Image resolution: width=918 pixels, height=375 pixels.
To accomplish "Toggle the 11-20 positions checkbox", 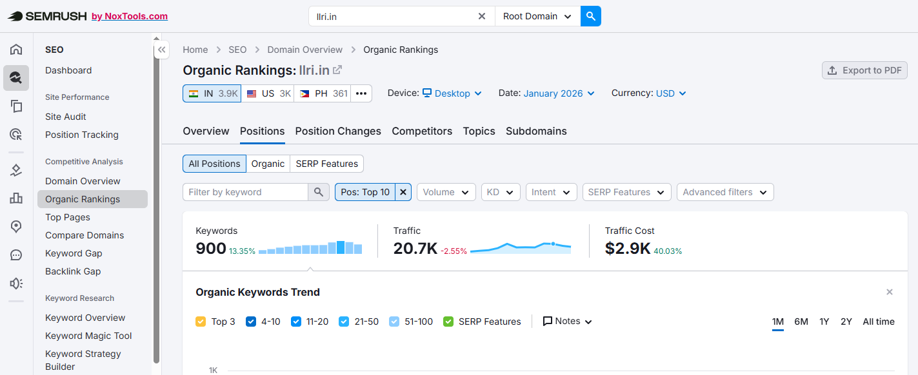I will pos(296,322).
